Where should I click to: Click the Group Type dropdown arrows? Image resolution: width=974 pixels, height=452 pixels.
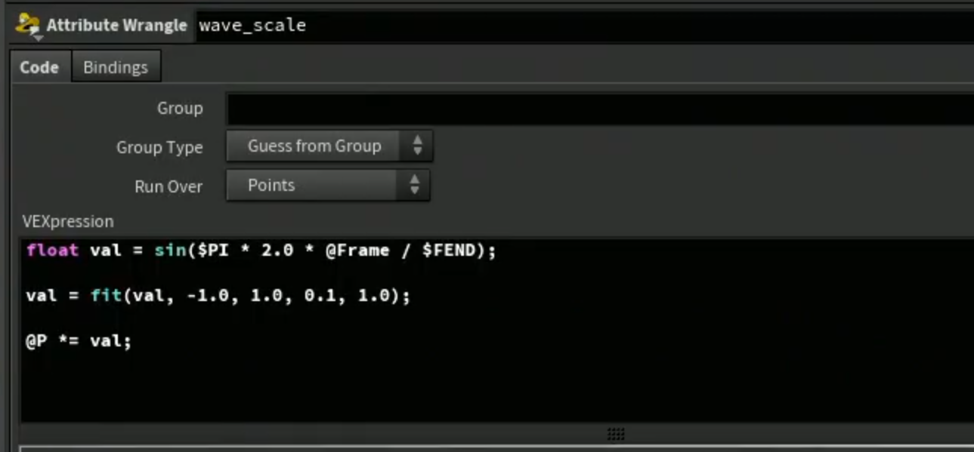coord(417,146)
